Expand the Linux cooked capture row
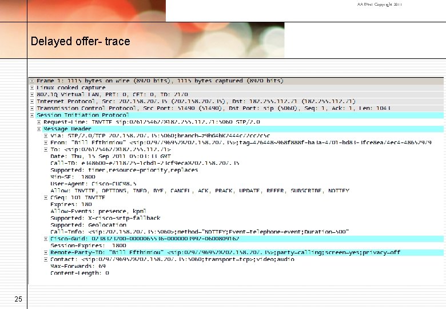This screenshot has width=446, height=309. [32, 88]
